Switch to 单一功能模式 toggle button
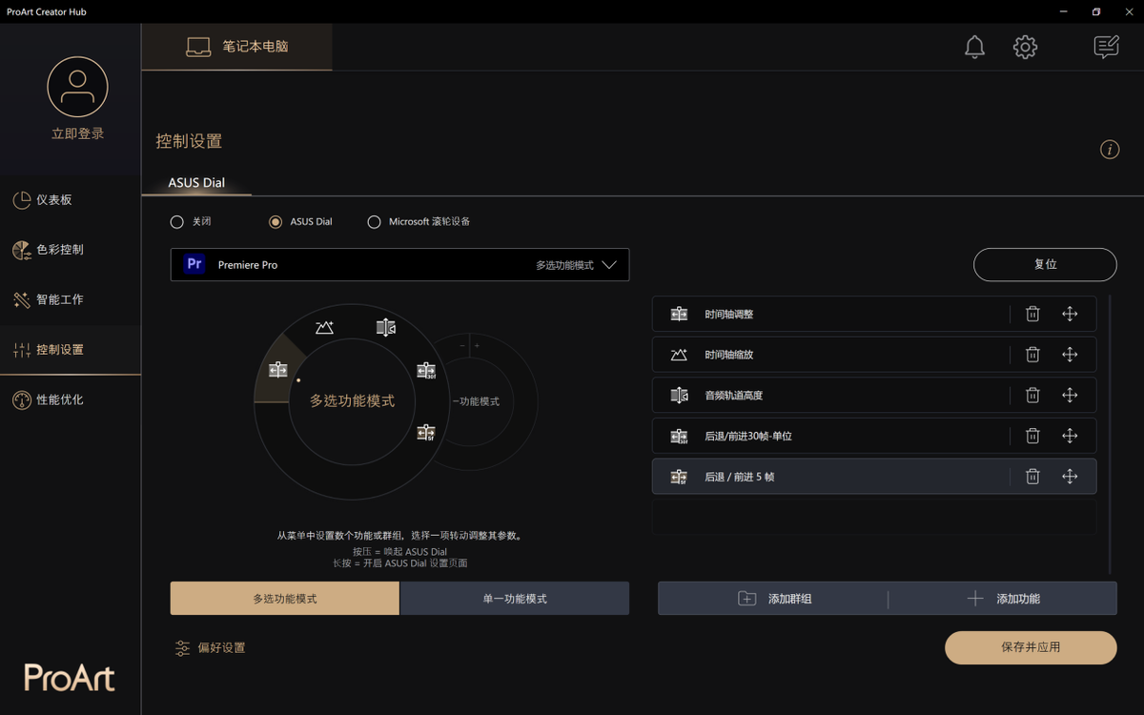 pyautogui.click(x=515, y=599)
